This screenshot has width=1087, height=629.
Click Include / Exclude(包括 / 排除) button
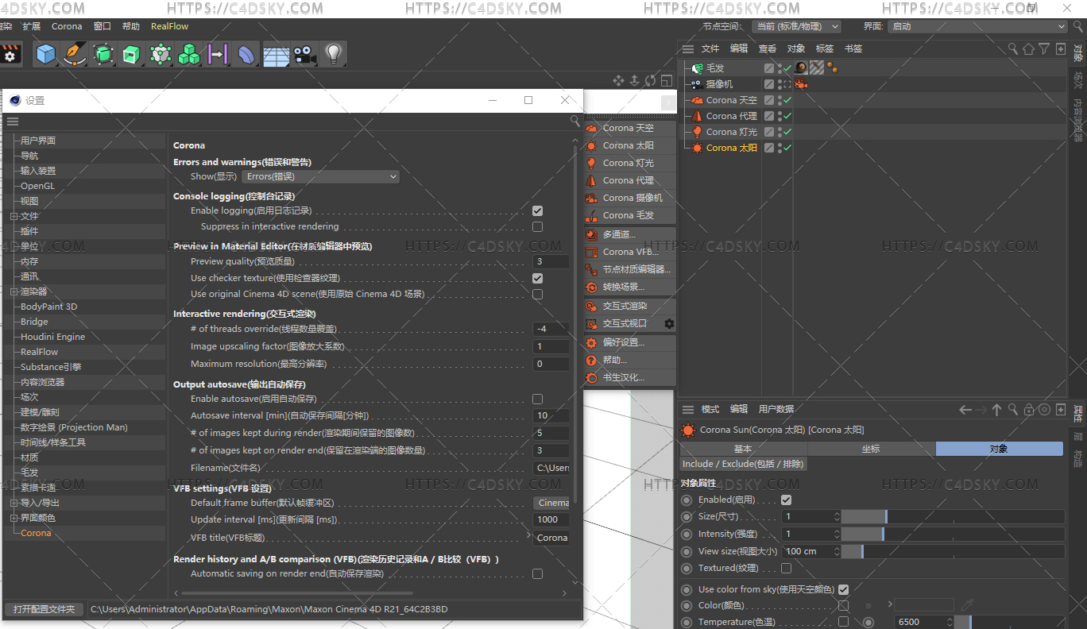pyautogui.click(x=743, y=464)
